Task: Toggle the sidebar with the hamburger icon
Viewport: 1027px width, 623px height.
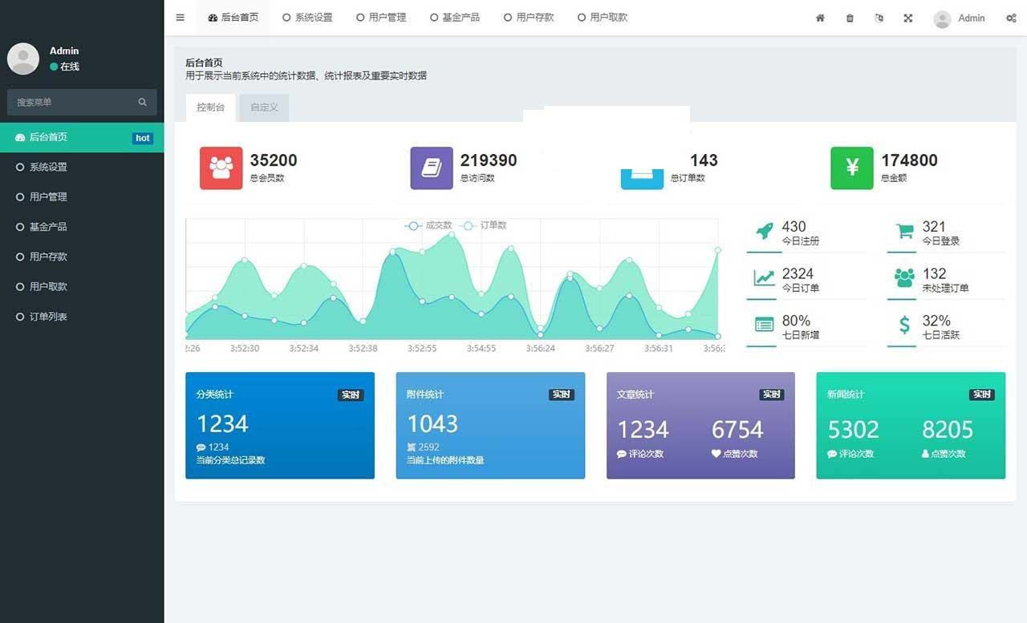Action: 180,18
